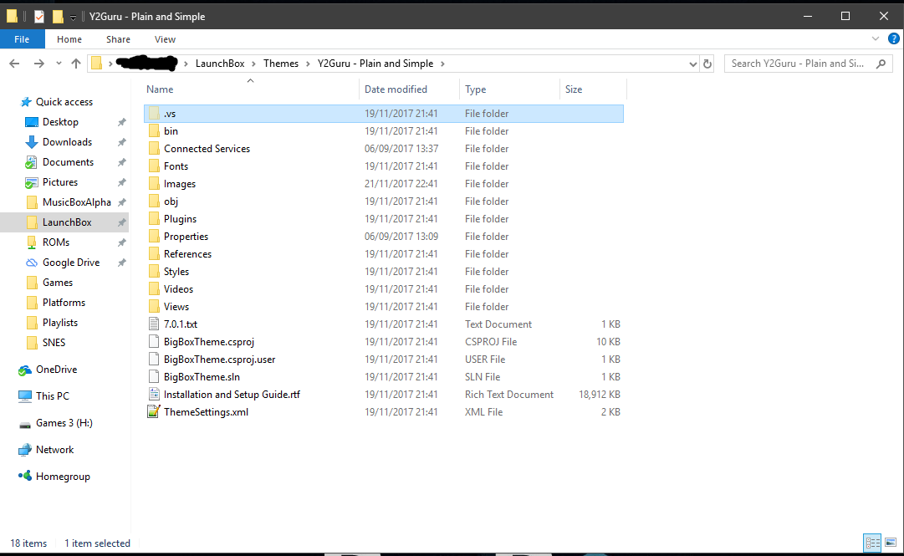Click the Y2Guru - Plain and Simple breadcrumb

coord(375,64)
